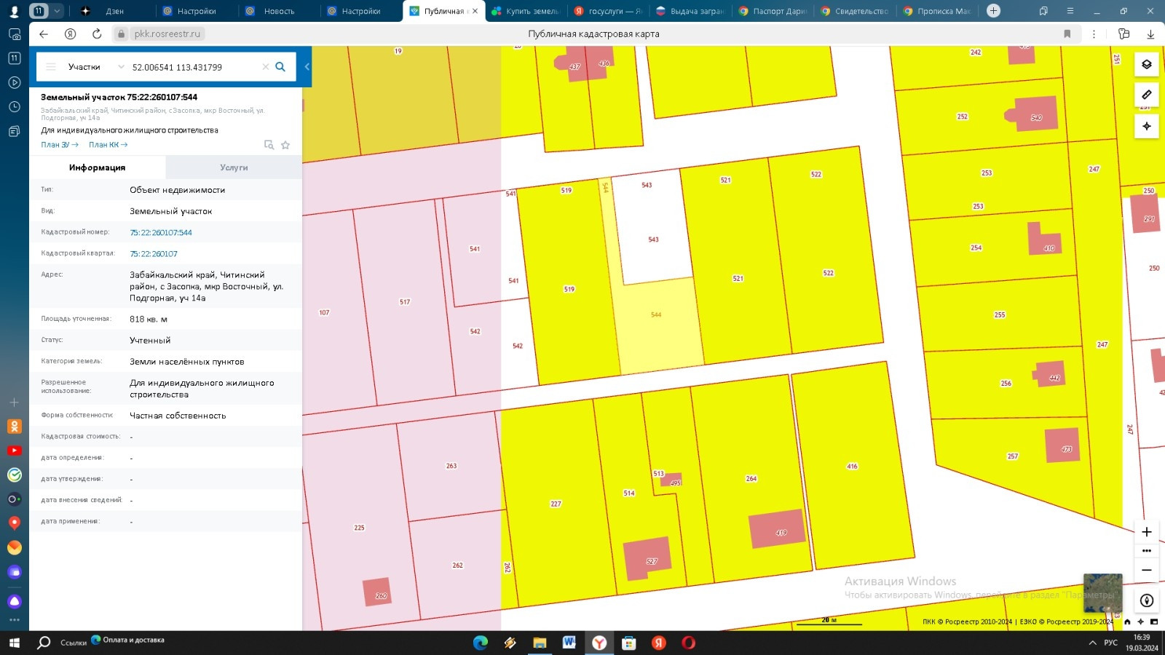Select the Информация tab

97,167
